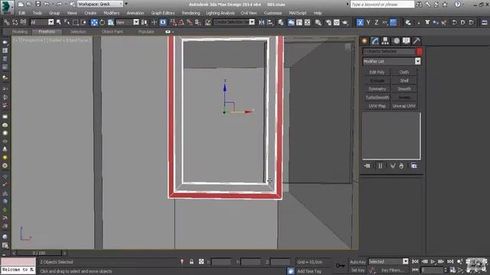Activate the Select and Rotate tool

pos(102,22)
